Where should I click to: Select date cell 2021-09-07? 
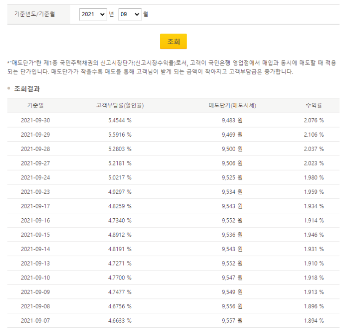pos(35,321)
